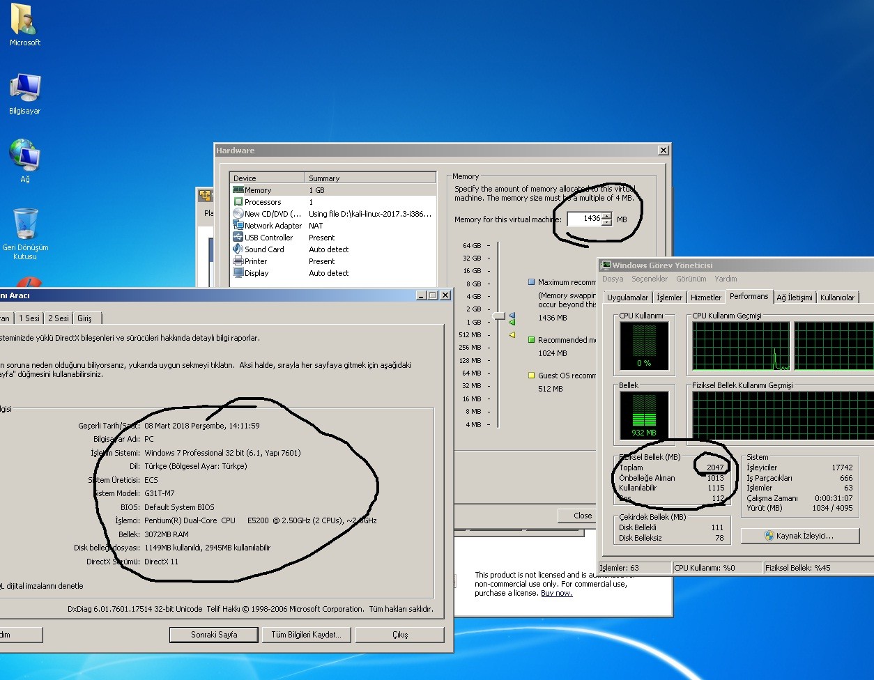Viewport: 874px width, 680px height.
Task: Click 'Fiziksel Bellek: %45' status bar entry
Action: pos(818,568)
